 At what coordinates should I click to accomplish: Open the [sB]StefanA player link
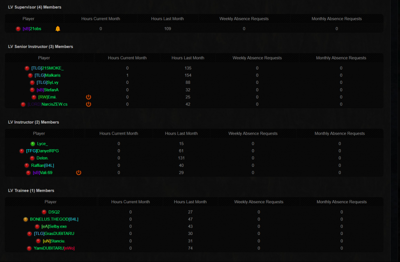48,90
